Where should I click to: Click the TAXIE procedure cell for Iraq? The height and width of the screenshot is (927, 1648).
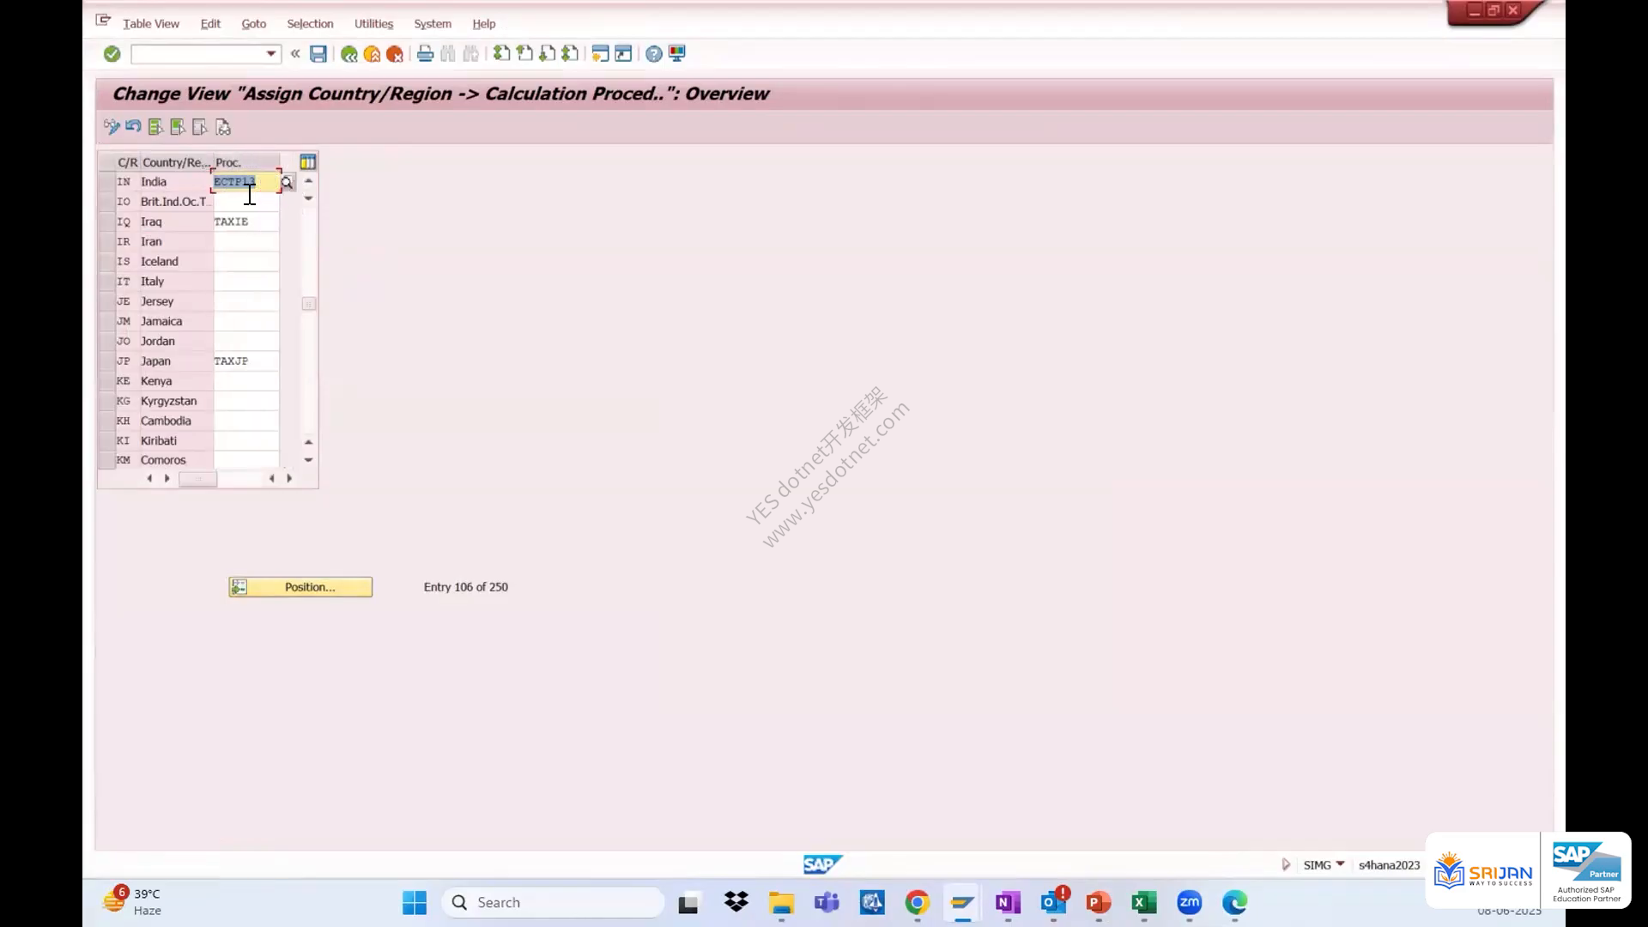point(245,221)
